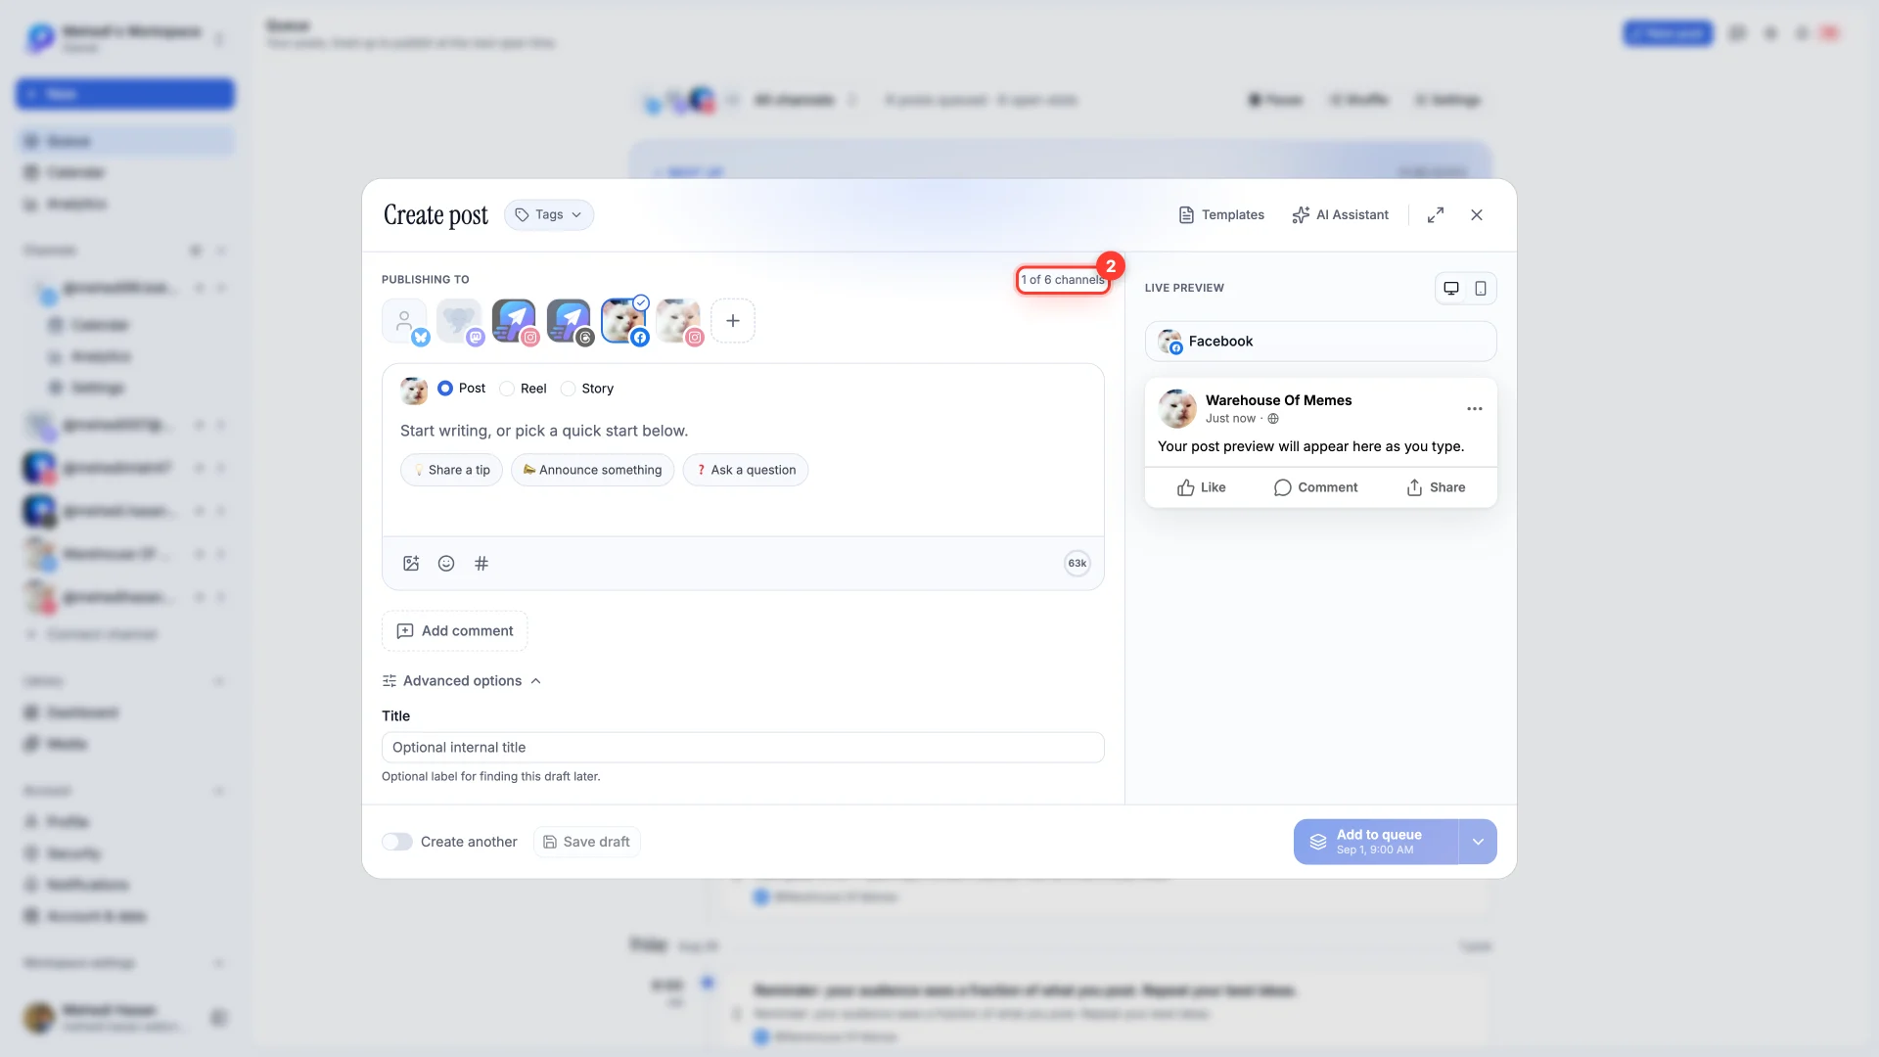Click Share in the Facebook preview
The height and width of the screenshot is (1057, 1879).
[x=1436, y=487]
